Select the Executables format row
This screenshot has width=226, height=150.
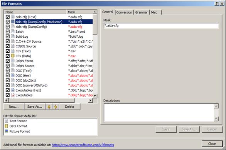49,95
